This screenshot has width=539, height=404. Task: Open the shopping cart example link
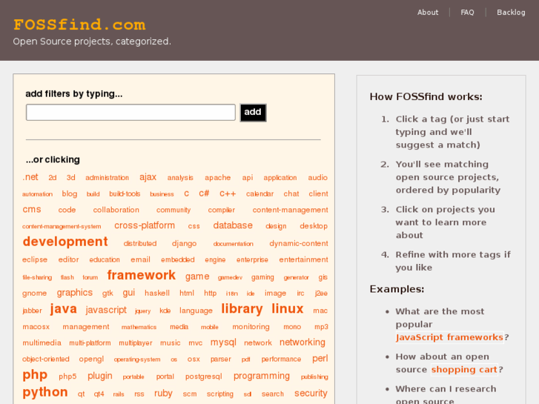(464, 370)
